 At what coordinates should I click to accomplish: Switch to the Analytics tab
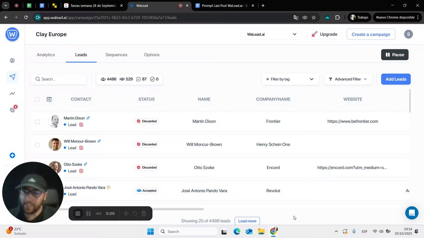(46, 55)
